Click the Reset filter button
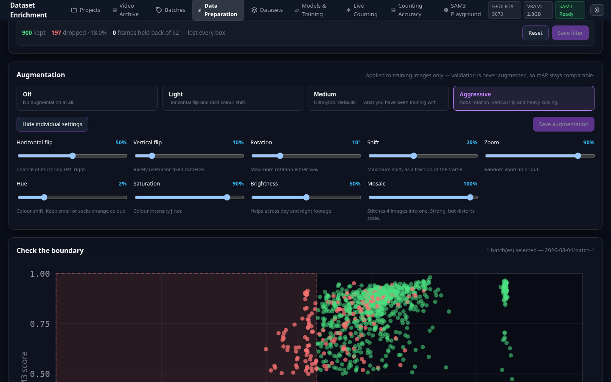Screen dimensions: 611x382 [535, 33]
